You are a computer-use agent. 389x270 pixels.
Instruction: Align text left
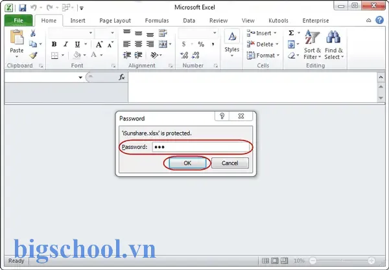pyautogui.click(x=127, y=44)
